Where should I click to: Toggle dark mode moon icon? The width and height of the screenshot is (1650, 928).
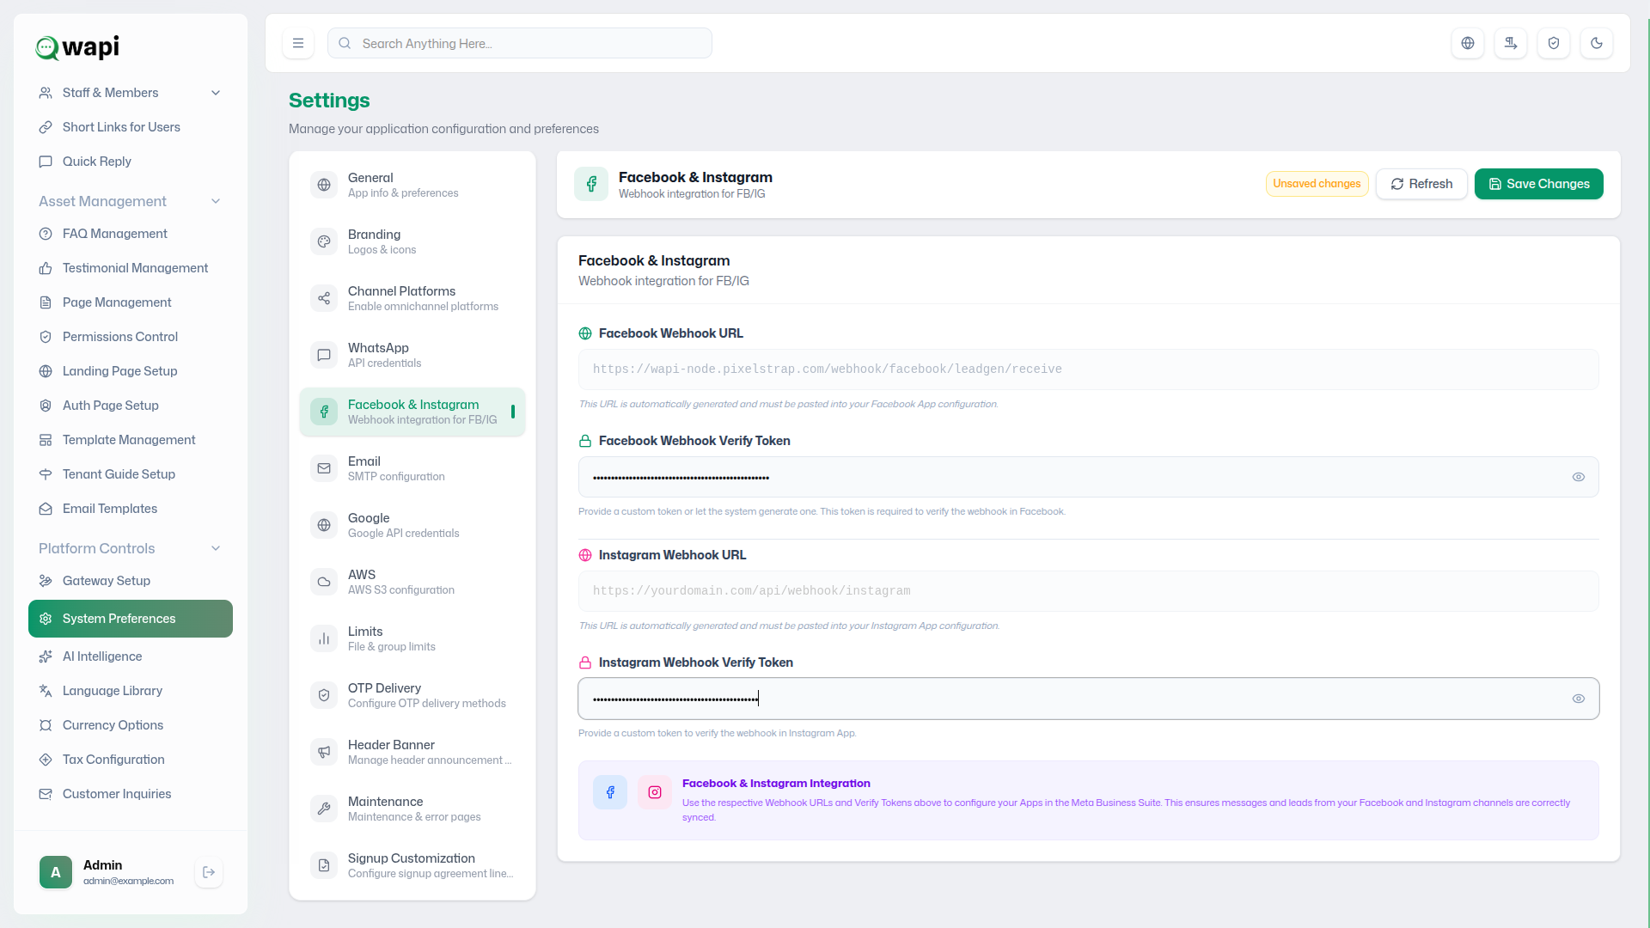1597,43
